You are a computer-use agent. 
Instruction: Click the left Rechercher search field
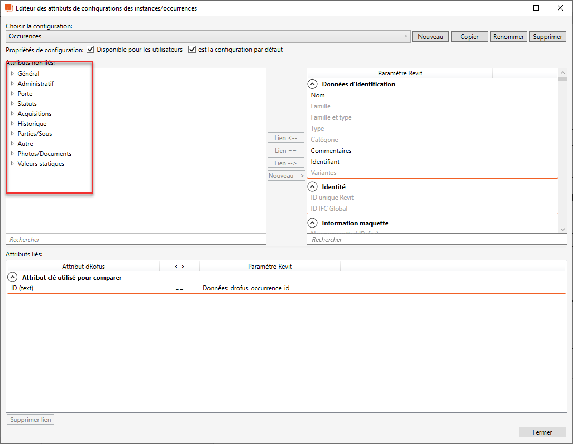136,240
